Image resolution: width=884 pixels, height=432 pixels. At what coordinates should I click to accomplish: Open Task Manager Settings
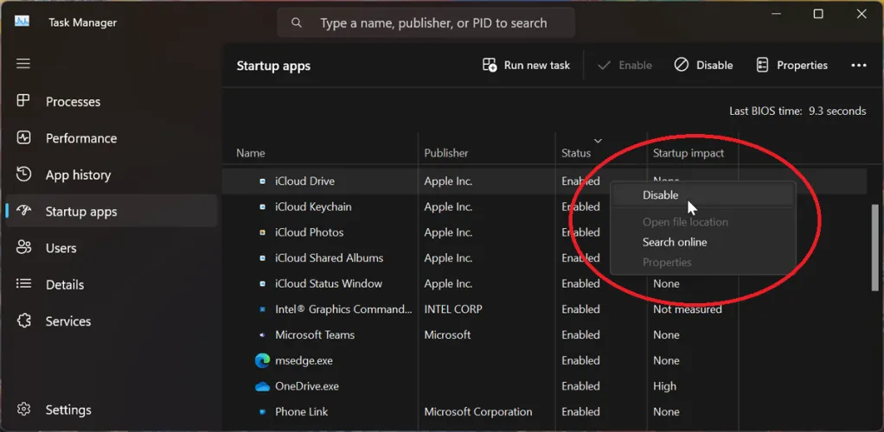67,410
